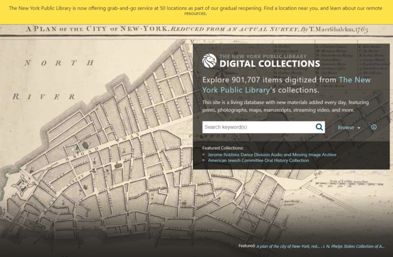Open featured 'A plan of the city of New-York' link
The image size is (393, 257).
click(288, 246)
